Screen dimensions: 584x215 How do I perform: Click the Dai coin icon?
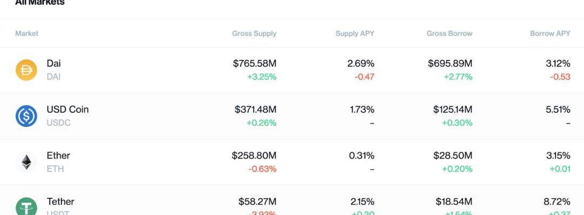coord(26,70)
